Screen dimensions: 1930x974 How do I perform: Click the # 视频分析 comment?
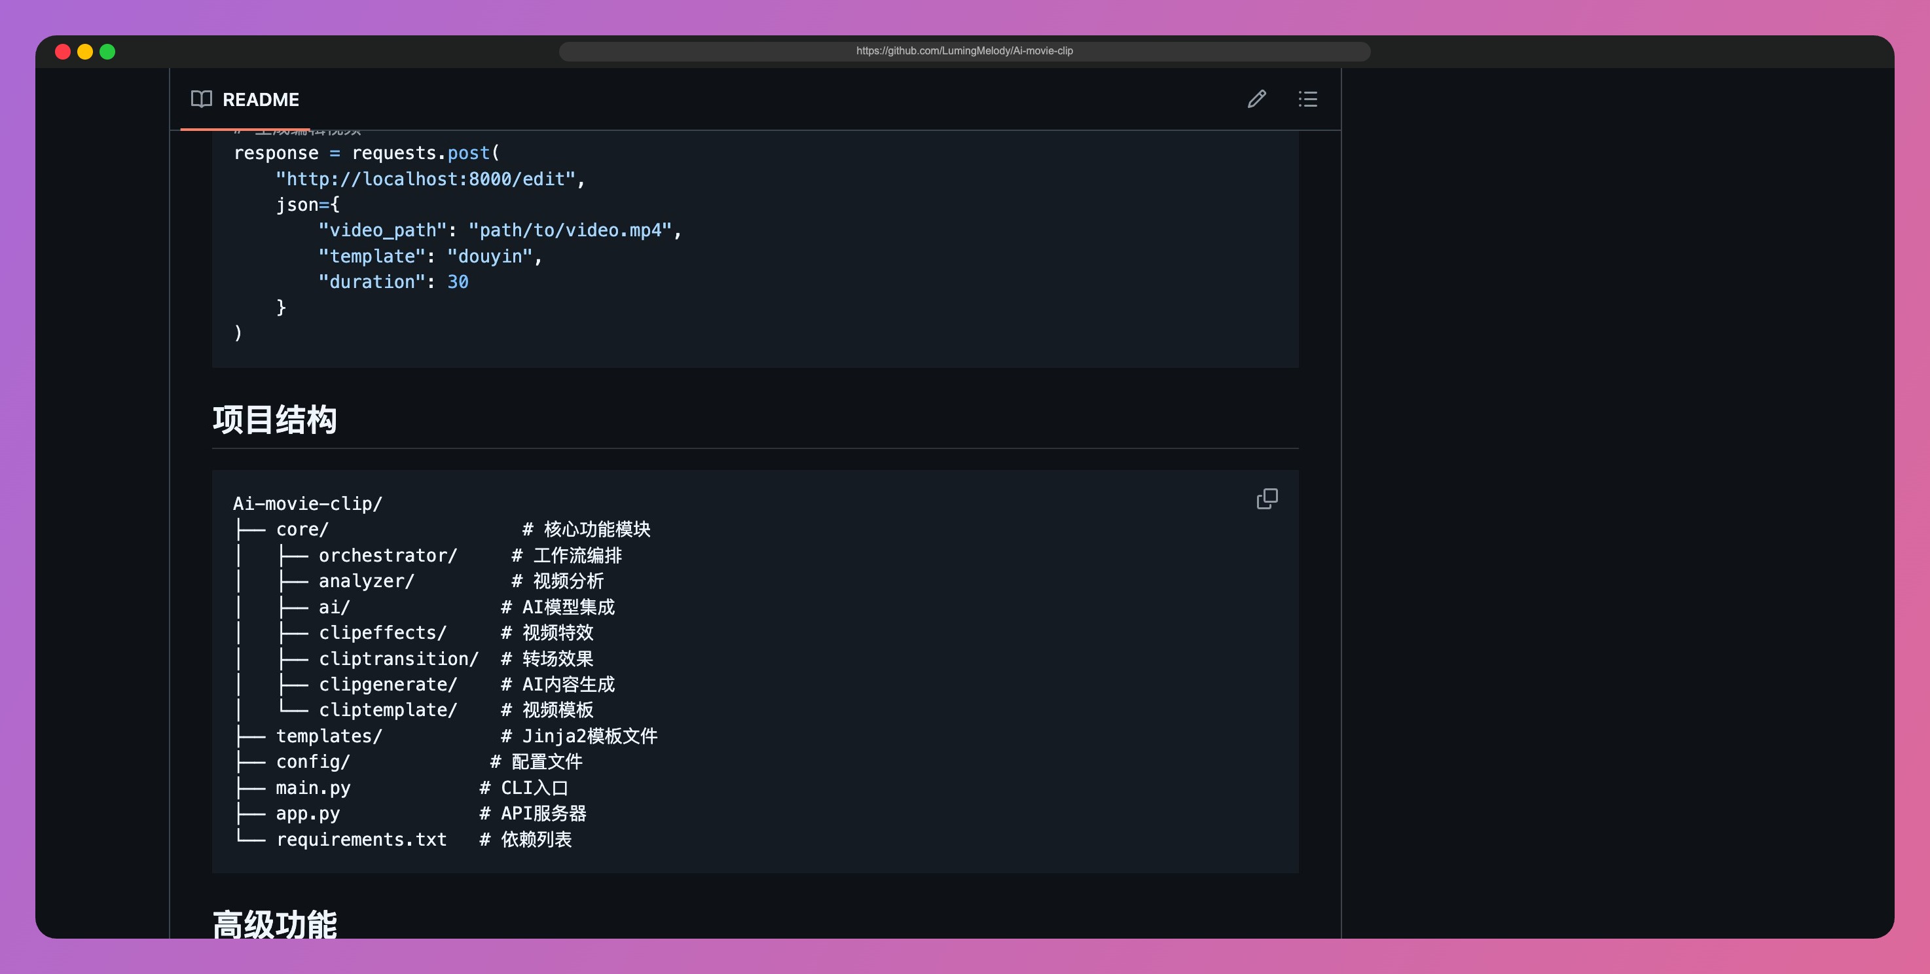pyautogui.click(x=557, y=581)
